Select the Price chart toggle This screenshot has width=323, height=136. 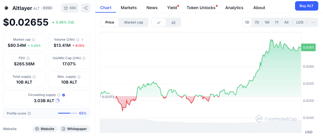point(110,22)
